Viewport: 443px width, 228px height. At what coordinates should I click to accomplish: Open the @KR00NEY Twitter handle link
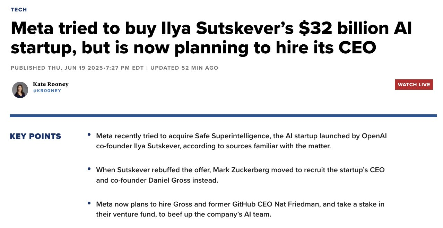[47, 91]
